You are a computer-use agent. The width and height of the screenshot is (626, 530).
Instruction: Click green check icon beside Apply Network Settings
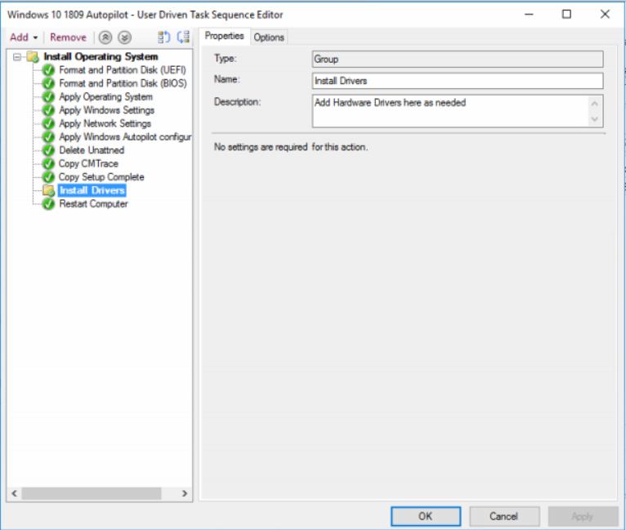48,123
